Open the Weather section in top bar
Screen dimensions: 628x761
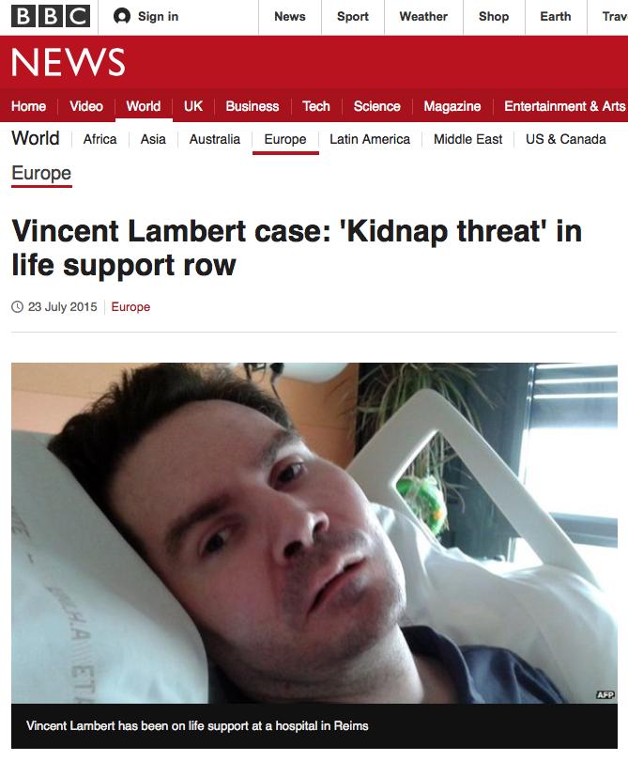pyautogui.click(x=423, y=17)
